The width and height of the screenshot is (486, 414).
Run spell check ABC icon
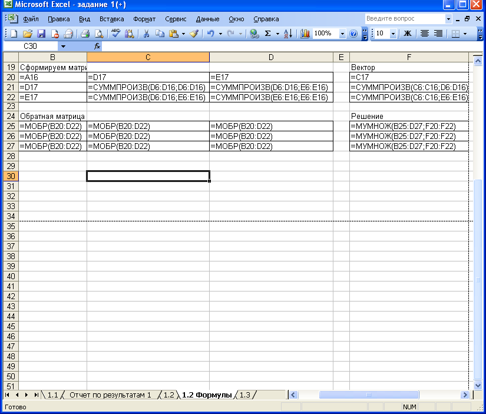coord(115,34)
